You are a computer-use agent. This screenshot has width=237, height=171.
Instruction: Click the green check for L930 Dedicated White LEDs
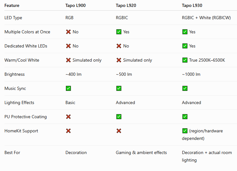[x=185, y=46]
